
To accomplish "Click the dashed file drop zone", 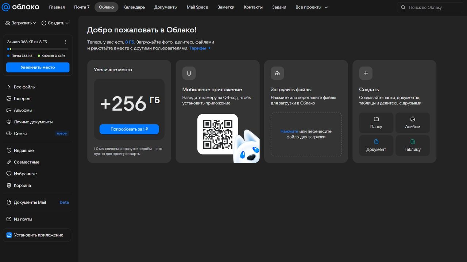I will point(306,134).
